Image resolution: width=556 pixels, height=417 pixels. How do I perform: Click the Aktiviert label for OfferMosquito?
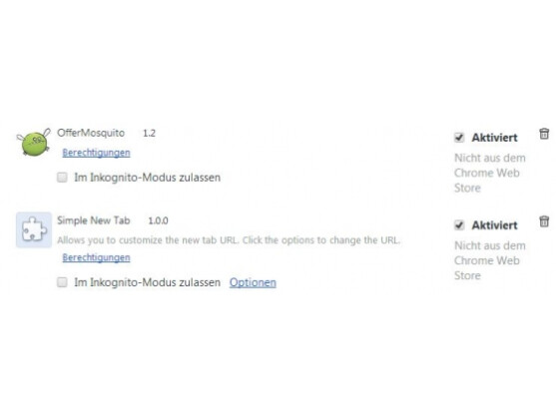click(494, 138)
